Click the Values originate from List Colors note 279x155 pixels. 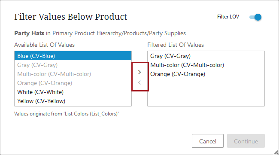pyautogui.click(x=67, y=114)
